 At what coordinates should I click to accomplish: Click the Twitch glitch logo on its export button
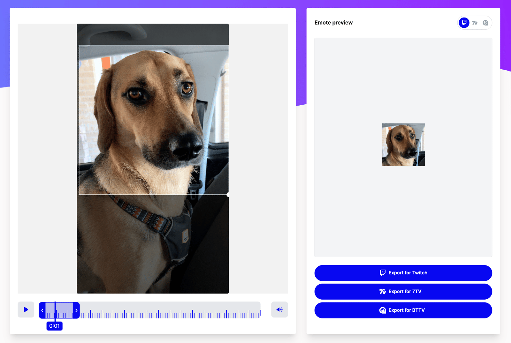point(382,273)
